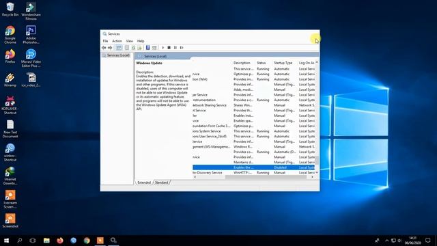Click the vertical scrollbar up arrow
Image resolution: width=437 pixels, height=246 pixels.
point(317,62)
